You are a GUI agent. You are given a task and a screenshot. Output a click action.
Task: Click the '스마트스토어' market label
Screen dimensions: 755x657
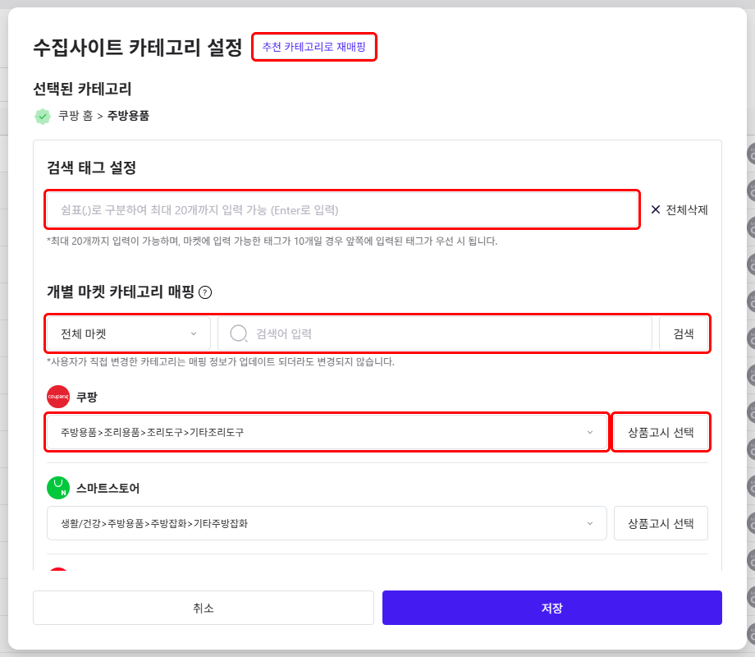[x=108, y=489]
